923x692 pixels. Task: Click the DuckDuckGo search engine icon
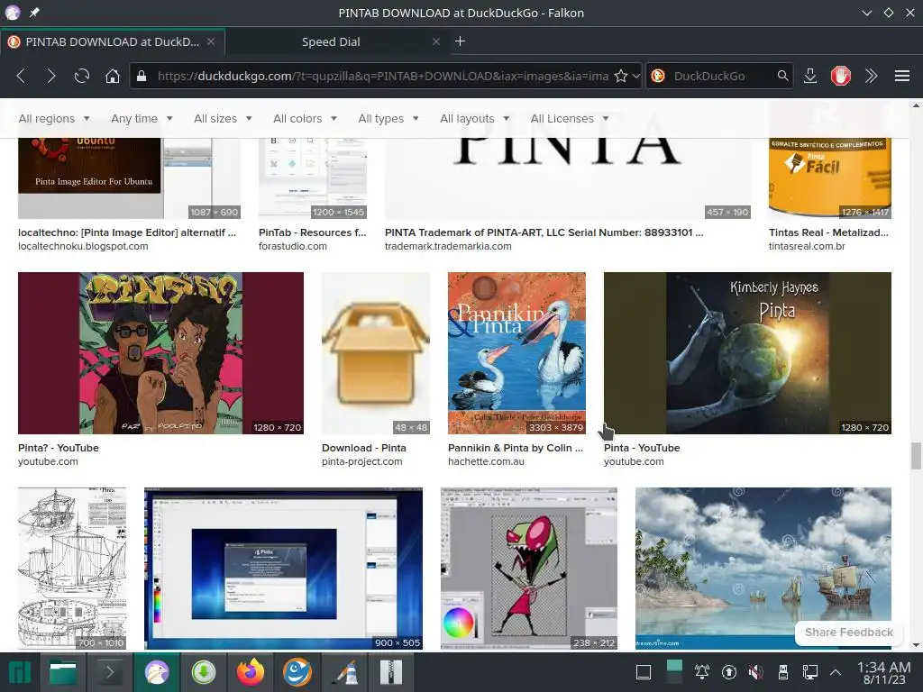658,76
